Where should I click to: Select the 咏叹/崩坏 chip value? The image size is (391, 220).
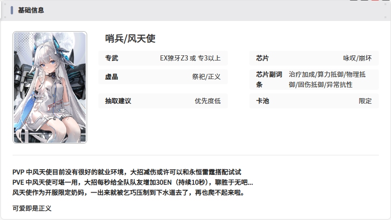click(x=357, y=58)
